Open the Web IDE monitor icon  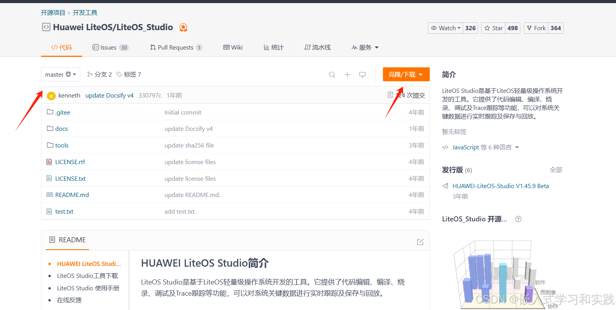pyautogui.click(x=362, y=75)
